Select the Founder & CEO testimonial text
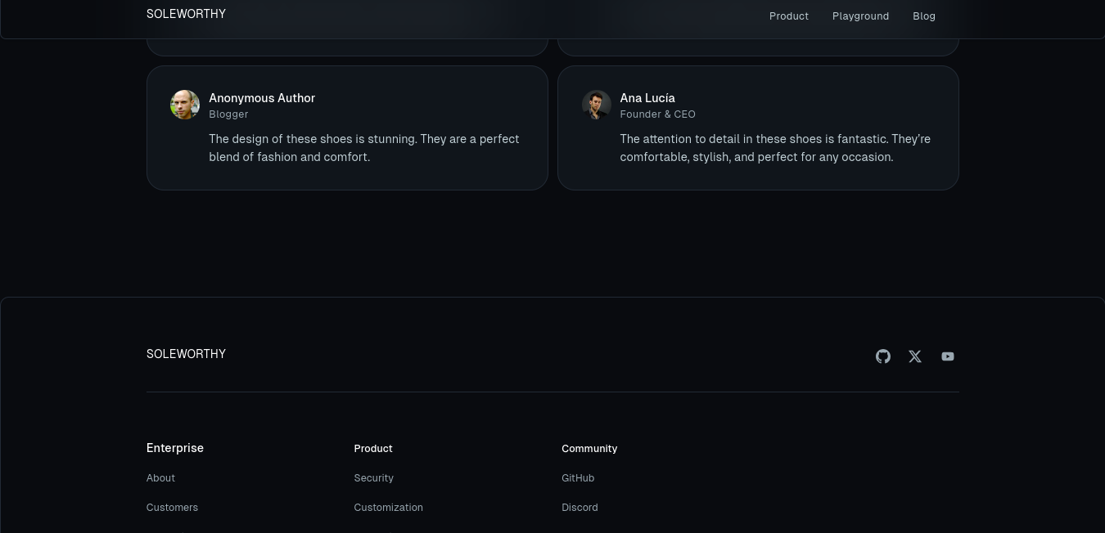 (774, 148)
